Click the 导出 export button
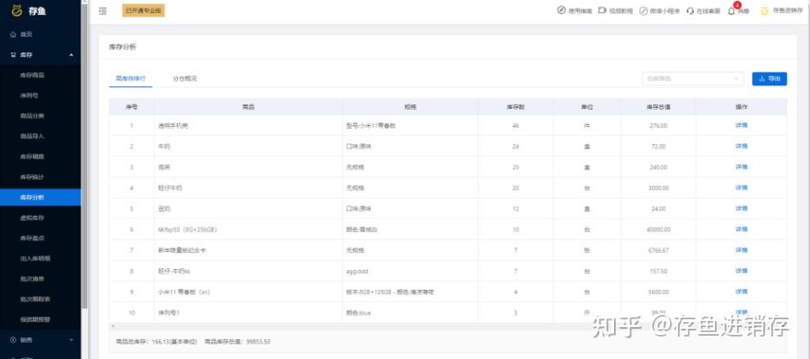This screenshot has width=810, height=359. pyautogui.click(x=769, y=79)
